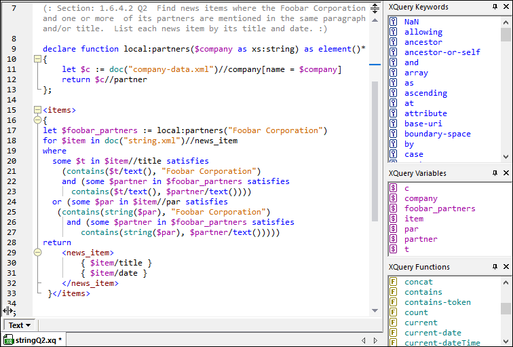Close the XQuery Variables panel

506,173
